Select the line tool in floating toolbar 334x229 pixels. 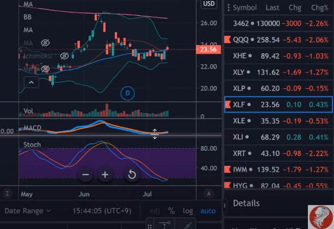point(188,225)
